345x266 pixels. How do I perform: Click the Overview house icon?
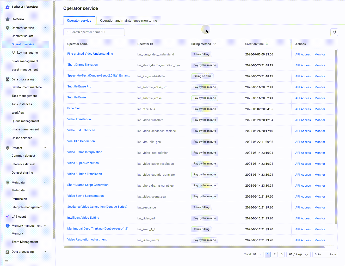pyautogui.click(x=8, y=19)
